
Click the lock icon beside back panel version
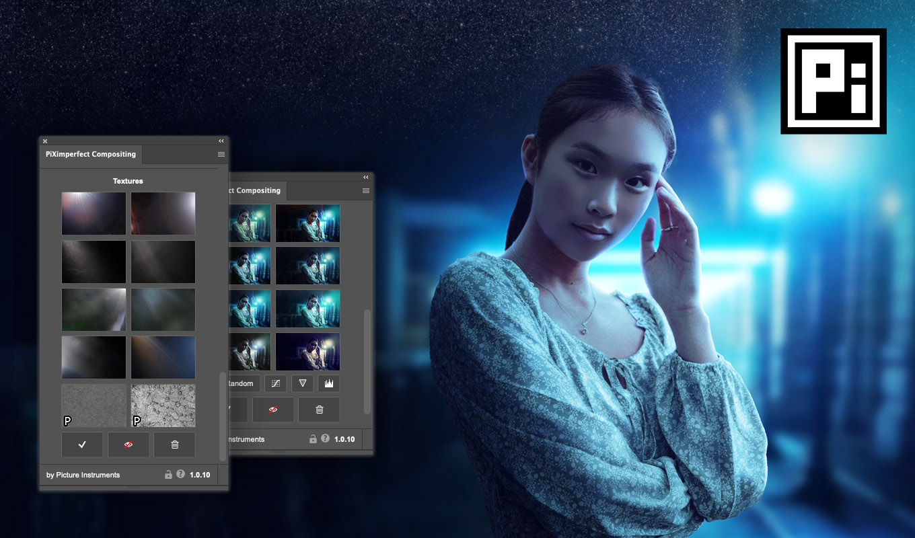pos(313,439)
